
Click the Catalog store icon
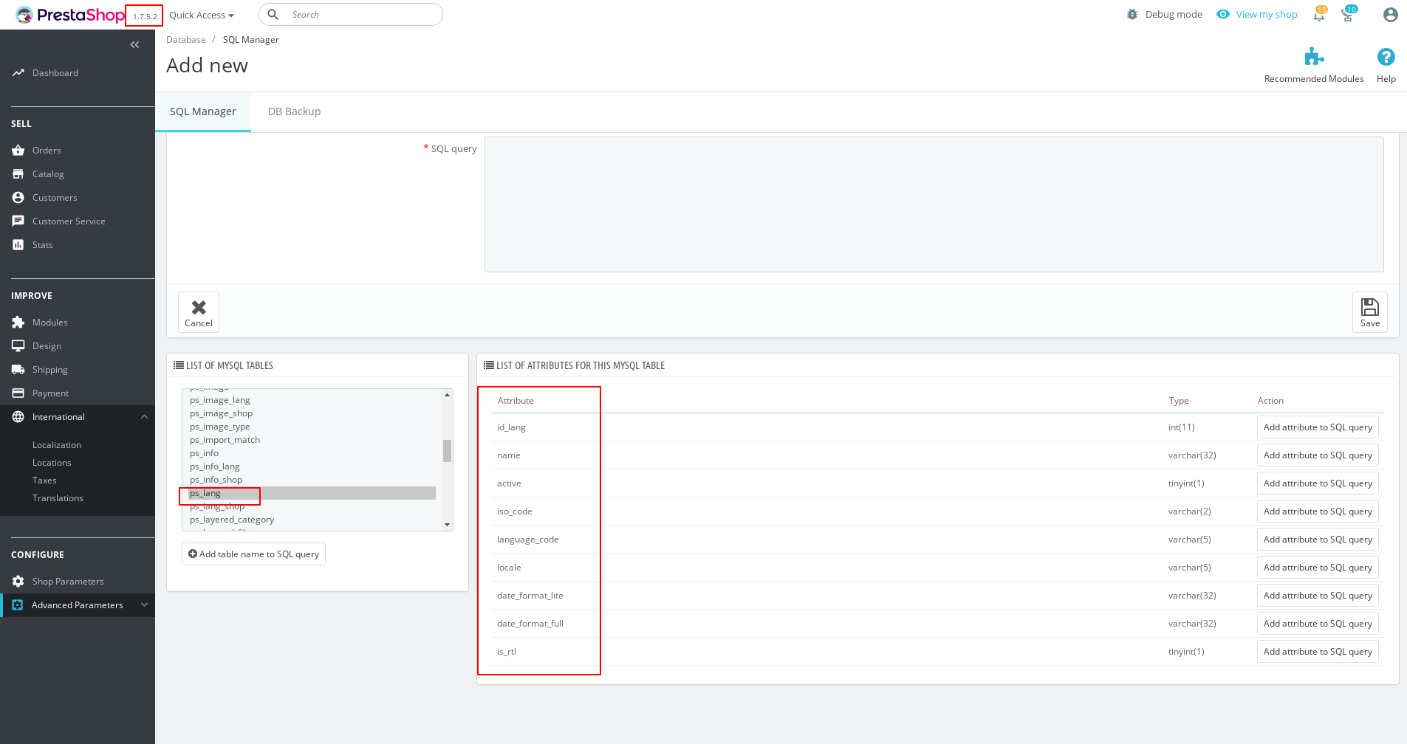click(x=18, y=174)
